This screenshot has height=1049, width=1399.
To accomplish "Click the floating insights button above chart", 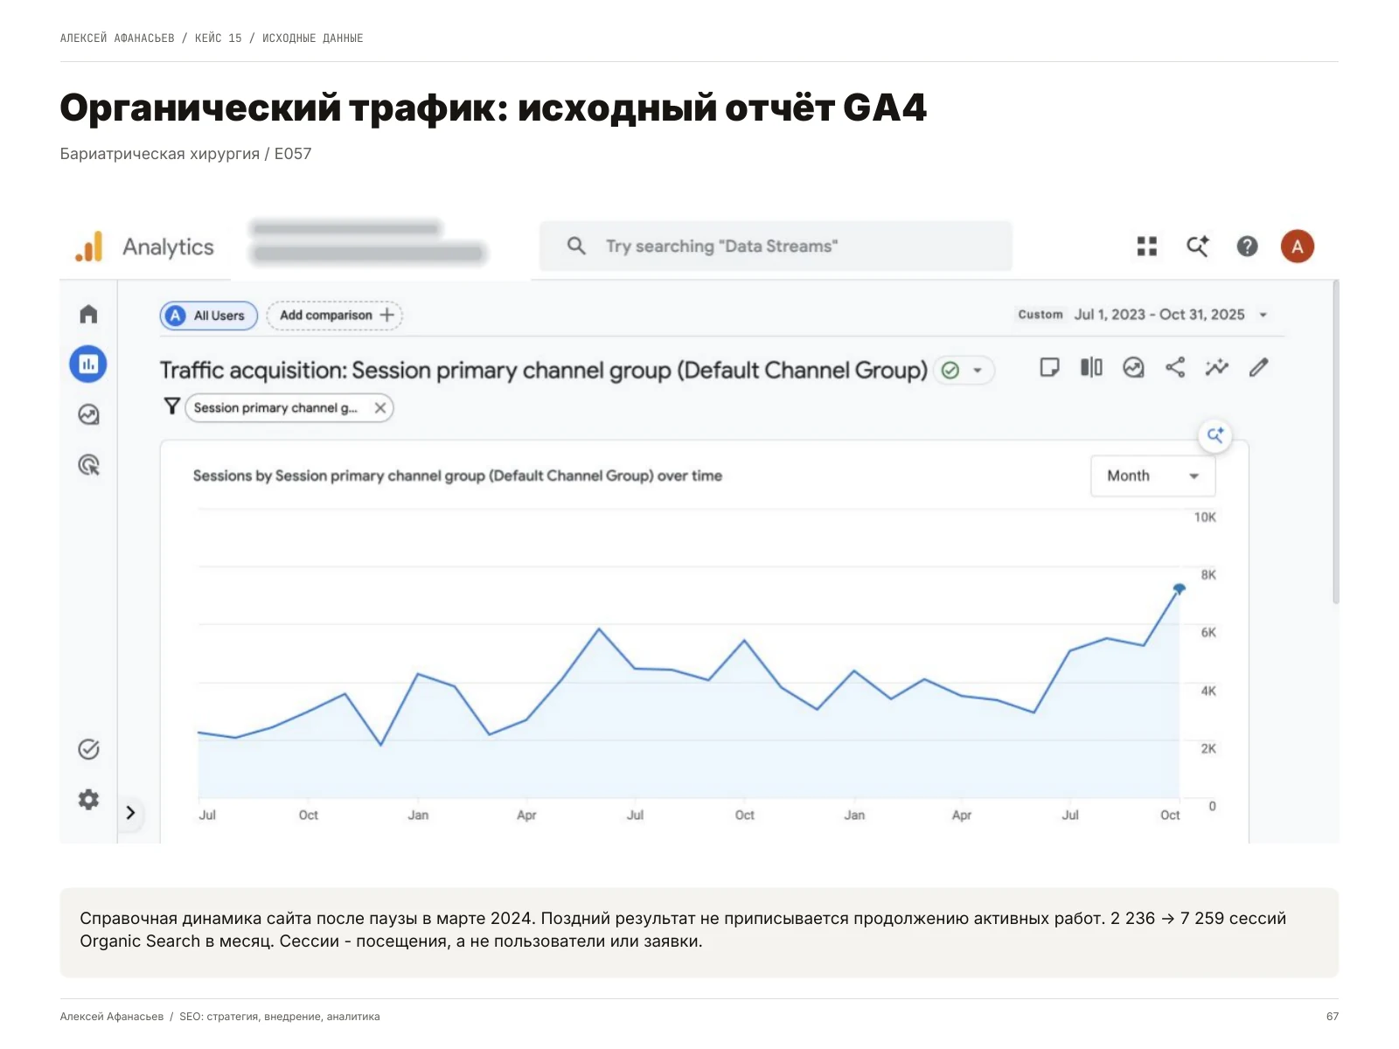I will pos(1215,435).
